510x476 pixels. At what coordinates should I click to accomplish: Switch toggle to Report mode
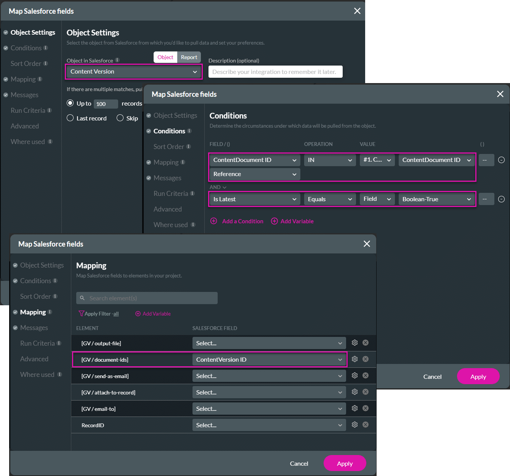point(189,57)
